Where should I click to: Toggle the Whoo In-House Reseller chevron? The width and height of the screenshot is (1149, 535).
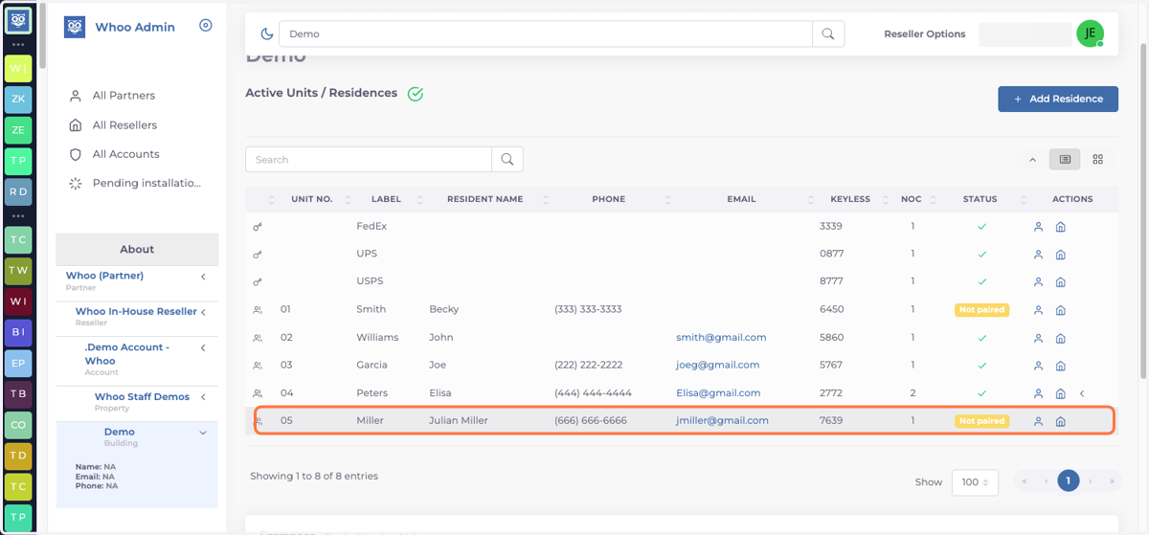[204, 312]
